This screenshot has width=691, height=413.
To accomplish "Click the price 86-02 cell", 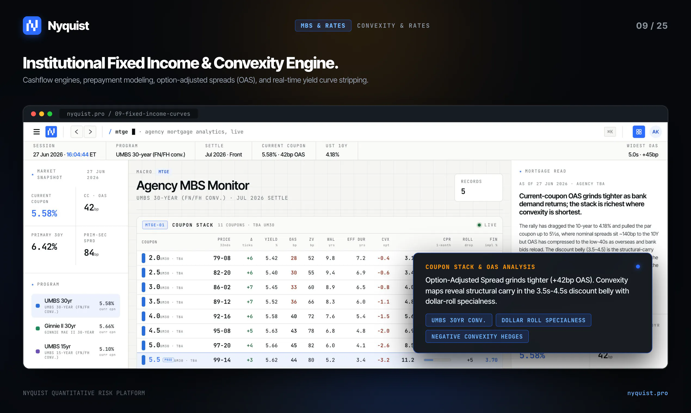I will (x=222, y=287).
